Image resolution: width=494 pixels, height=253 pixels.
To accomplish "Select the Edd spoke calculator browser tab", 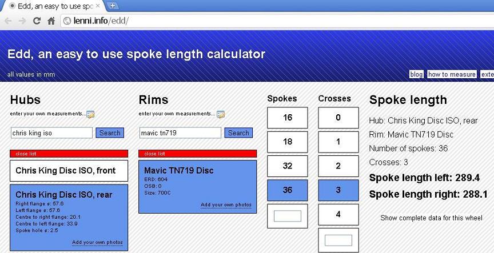I will (55, 6).
